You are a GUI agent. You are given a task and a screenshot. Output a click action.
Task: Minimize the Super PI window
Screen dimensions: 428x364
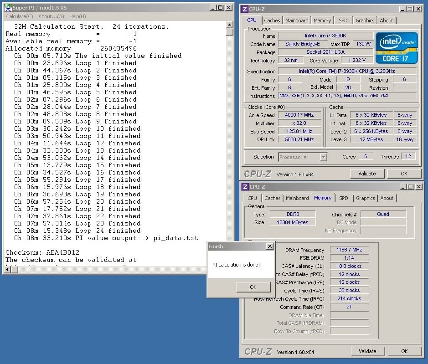point(213,8)
